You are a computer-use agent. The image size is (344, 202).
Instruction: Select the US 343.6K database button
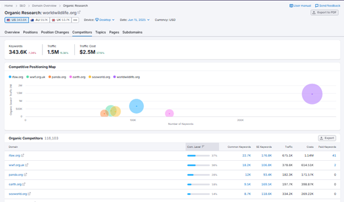[17, 20]
